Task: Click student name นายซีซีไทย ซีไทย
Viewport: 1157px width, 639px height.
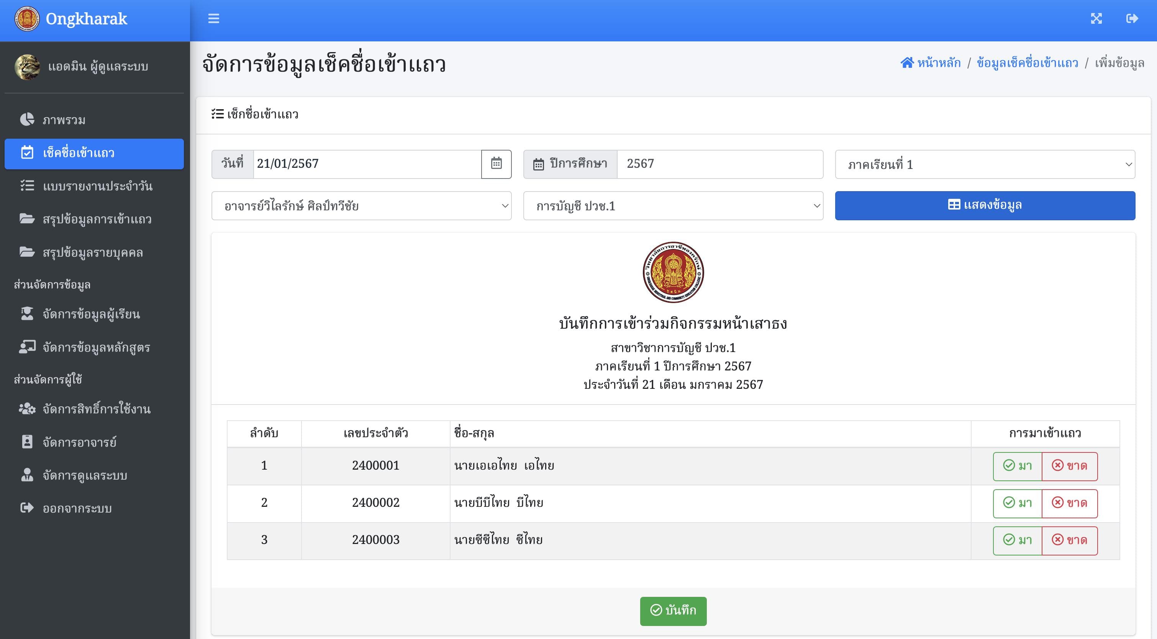Action: (498, 540)
